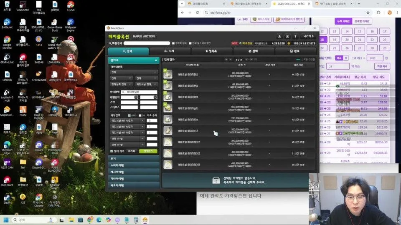Toggle the 현재 월드 아이템만 checkbox
The image size is (401, 225).
(190, 43)
